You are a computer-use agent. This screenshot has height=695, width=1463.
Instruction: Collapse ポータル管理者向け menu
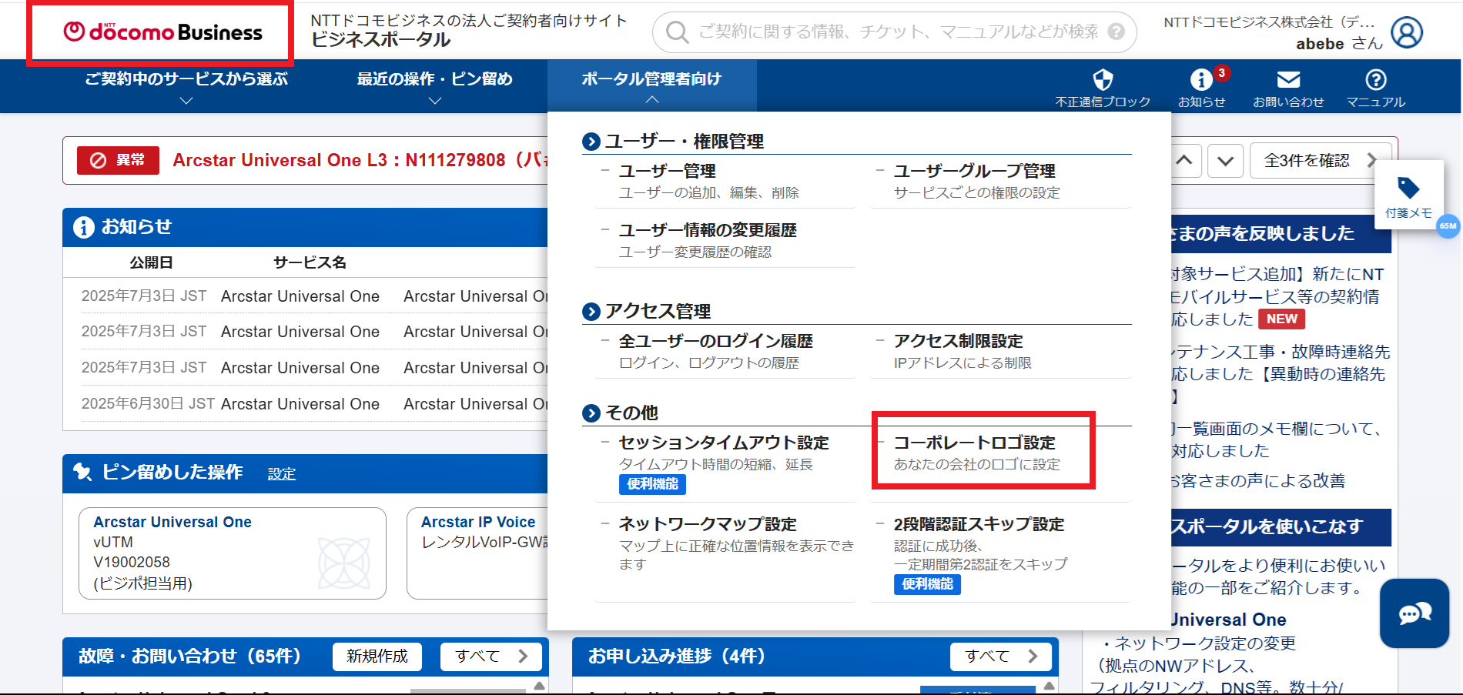(652, 87)
